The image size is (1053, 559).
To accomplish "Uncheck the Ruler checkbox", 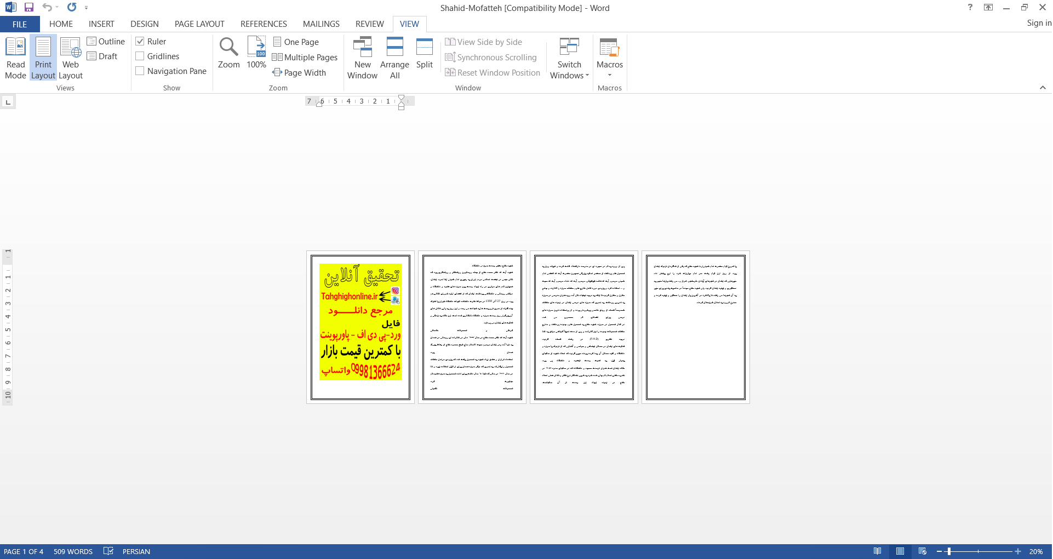I will click(x=140, y=42).
